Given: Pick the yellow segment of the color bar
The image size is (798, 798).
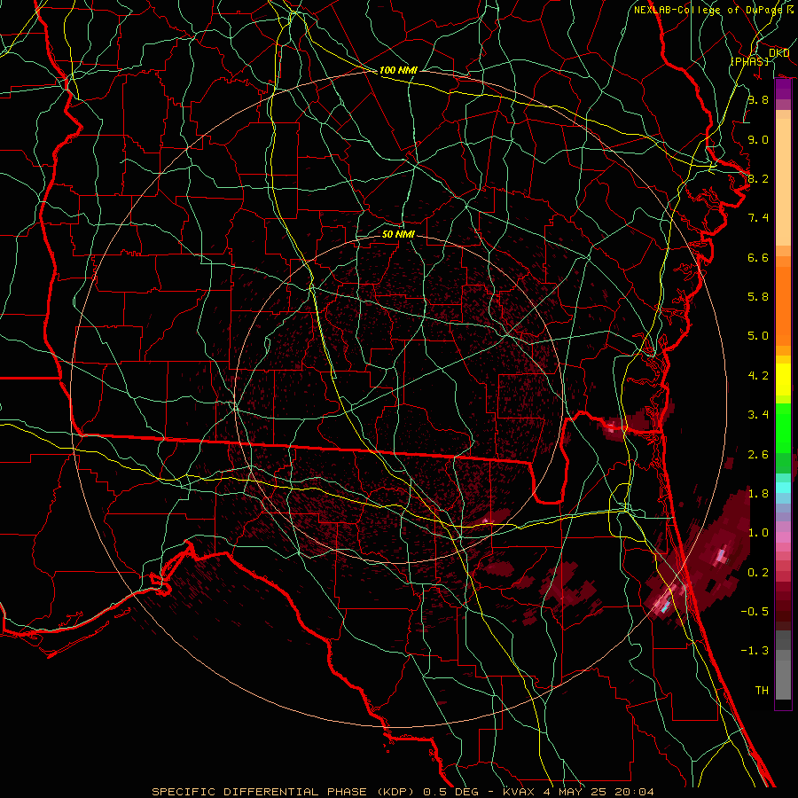Looking at the screenshot, I should (783, 379).
